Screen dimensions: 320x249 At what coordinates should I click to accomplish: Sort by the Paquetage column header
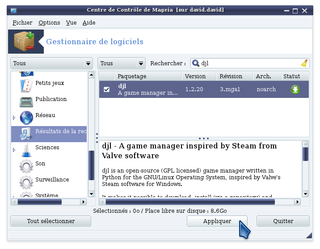(148, 76)
